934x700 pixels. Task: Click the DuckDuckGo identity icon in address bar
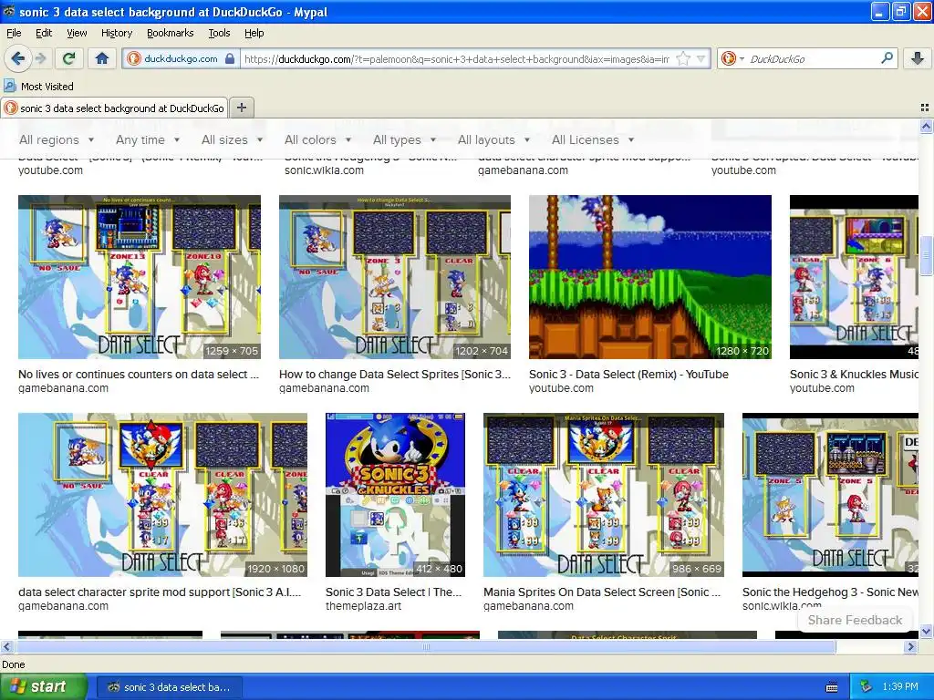click(x=133, y=58)
